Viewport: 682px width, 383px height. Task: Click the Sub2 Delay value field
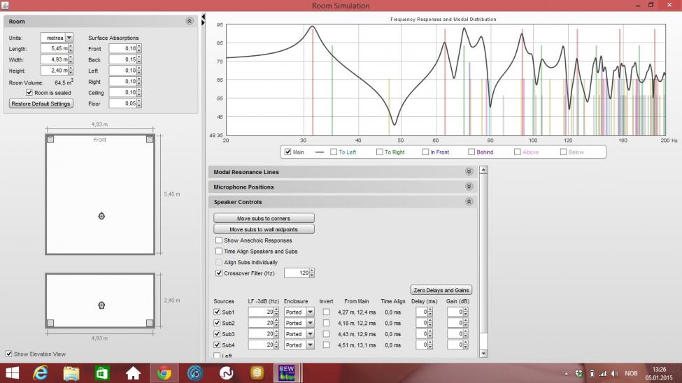(422, 323)
